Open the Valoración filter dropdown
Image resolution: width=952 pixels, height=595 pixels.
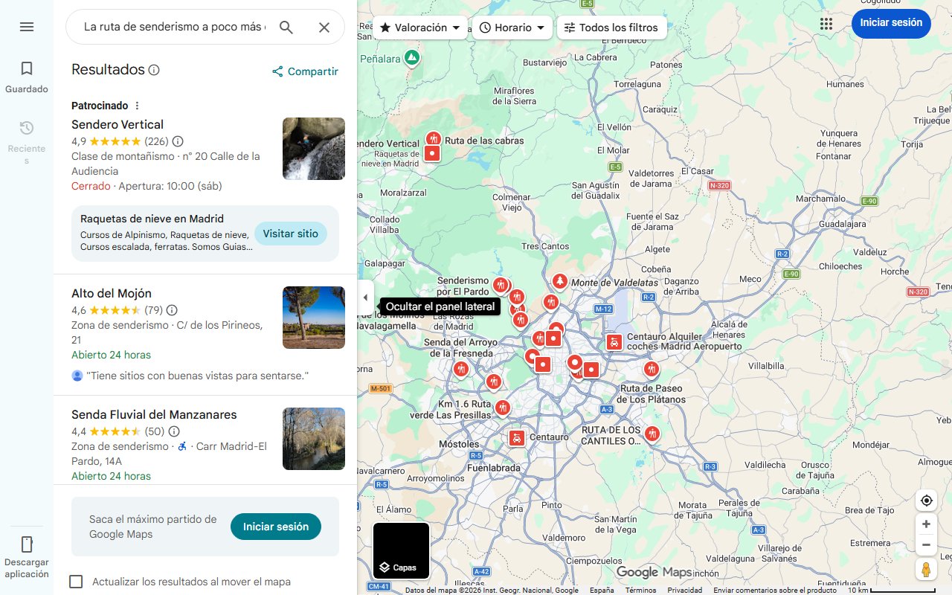click(419, 27)
